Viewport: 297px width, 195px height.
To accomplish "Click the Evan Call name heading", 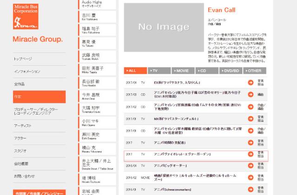I will tap(222, 10).
